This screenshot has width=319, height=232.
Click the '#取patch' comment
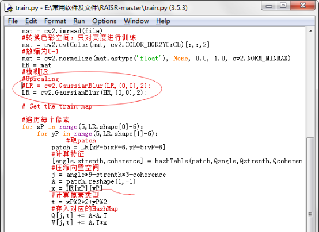point(81,141)
